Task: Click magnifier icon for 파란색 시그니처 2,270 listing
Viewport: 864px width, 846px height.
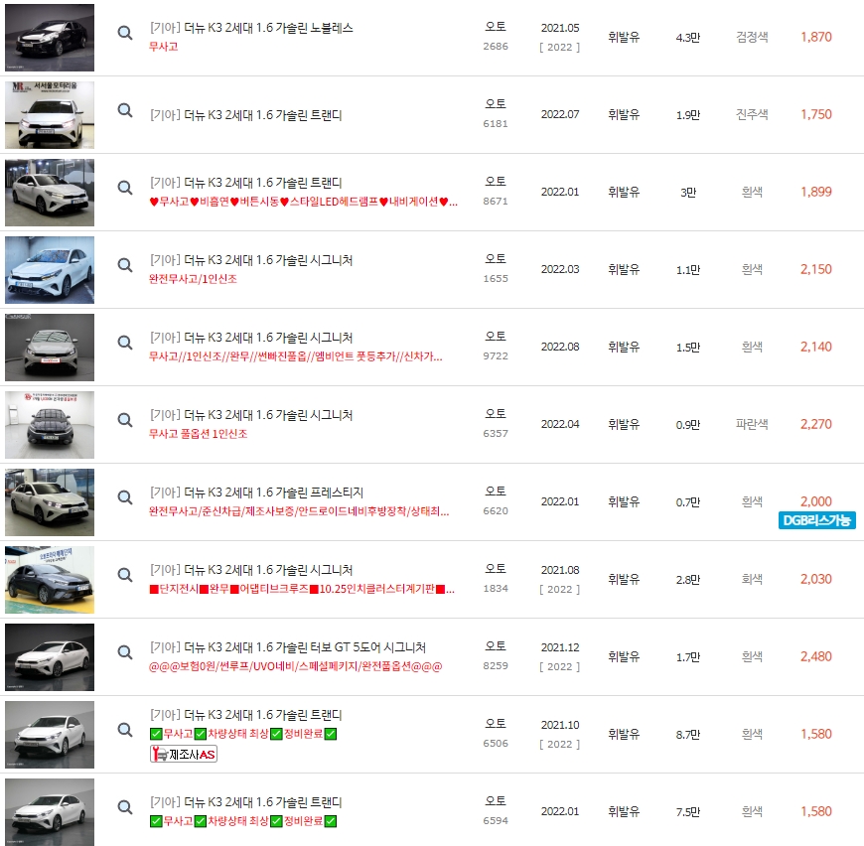Action: (x=125, y=420)
